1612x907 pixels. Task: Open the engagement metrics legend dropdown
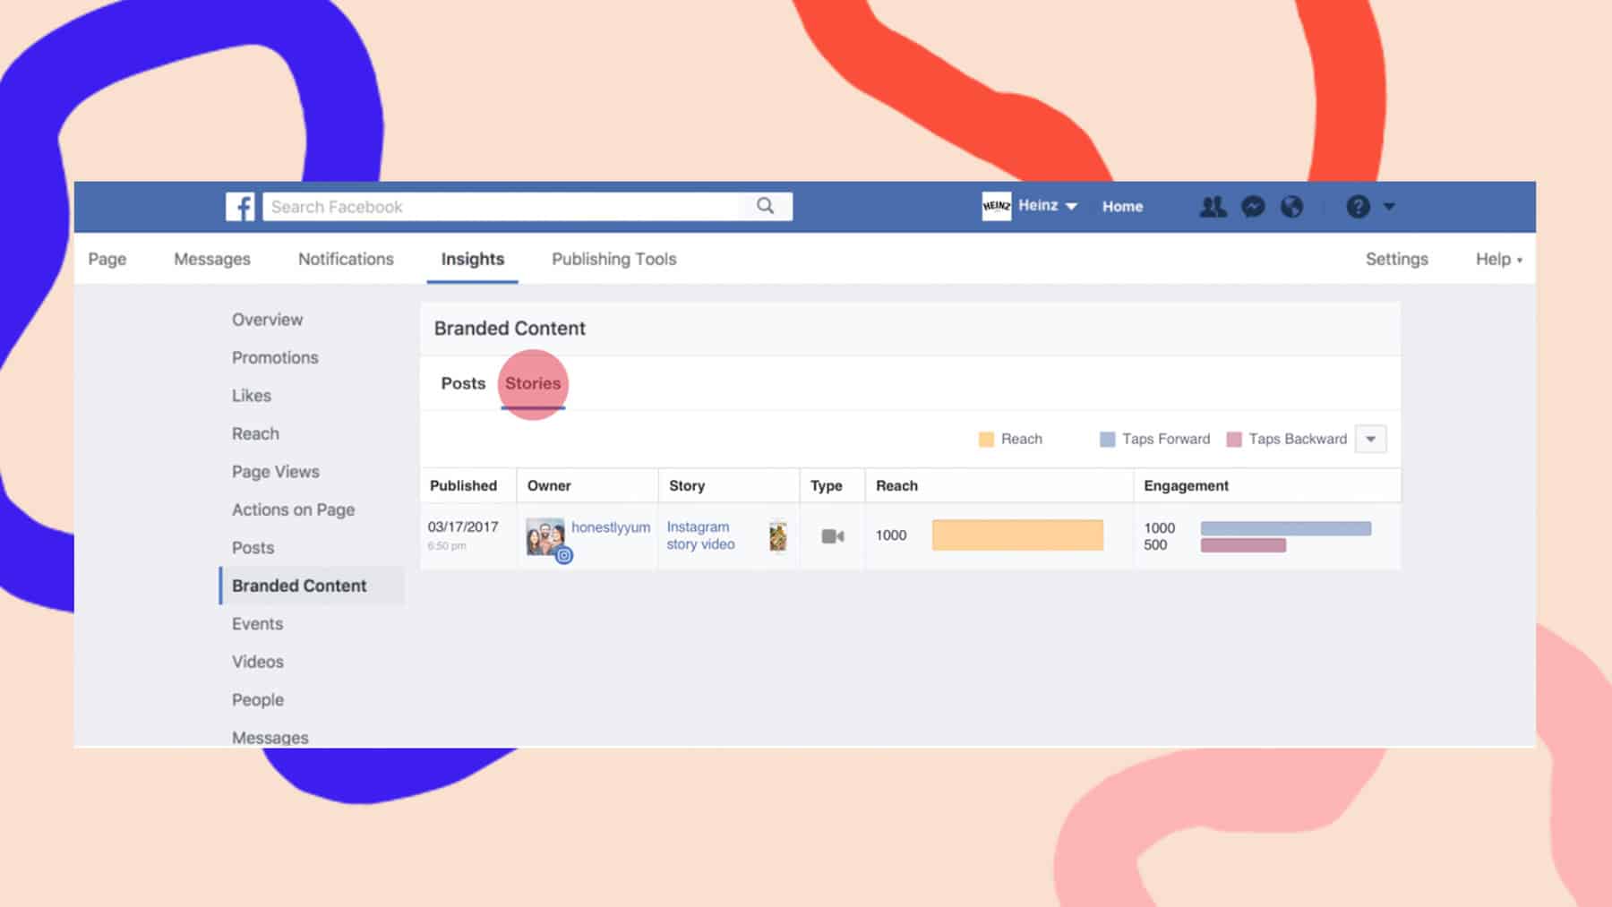coord(1370,439)
